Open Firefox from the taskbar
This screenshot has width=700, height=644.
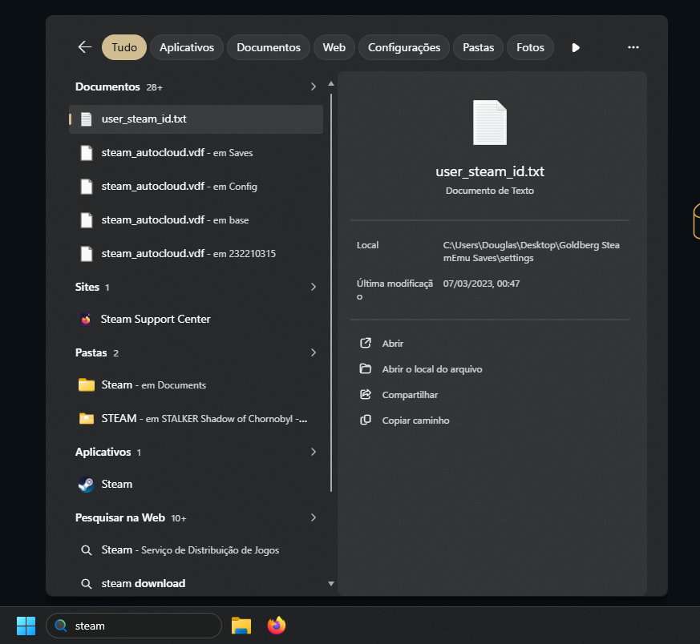(277, 626)
